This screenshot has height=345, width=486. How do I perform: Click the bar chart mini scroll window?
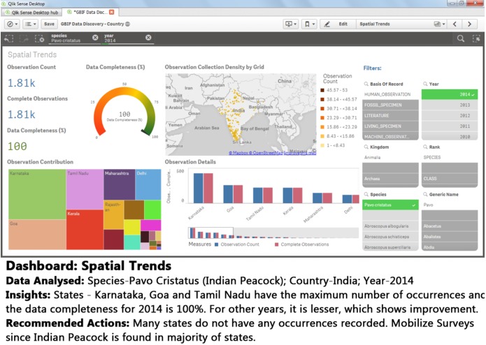pos(210,233)
